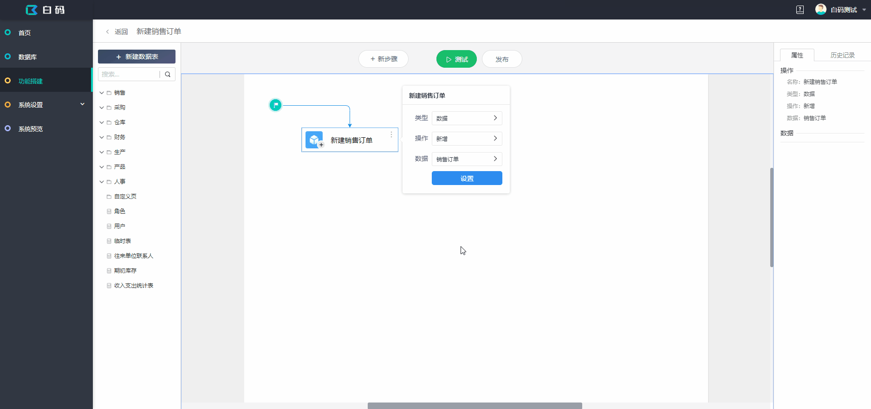
Task: Click the 用户 table icon
Action: (x=109, y=226)
